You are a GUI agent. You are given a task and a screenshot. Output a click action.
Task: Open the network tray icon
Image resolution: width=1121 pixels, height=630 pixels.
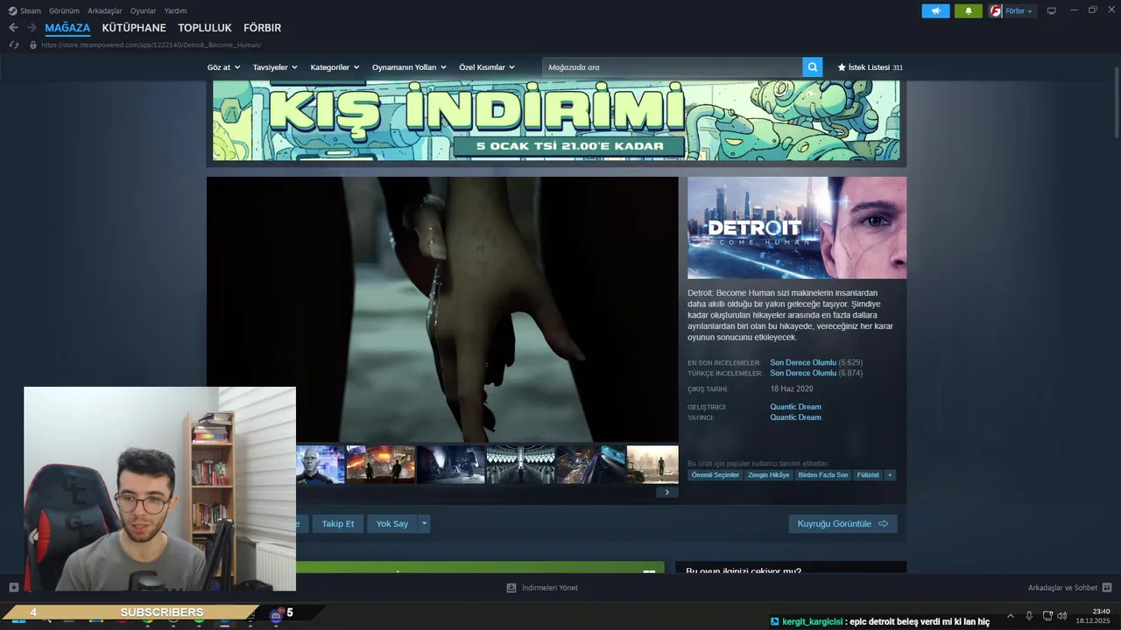1047,616
